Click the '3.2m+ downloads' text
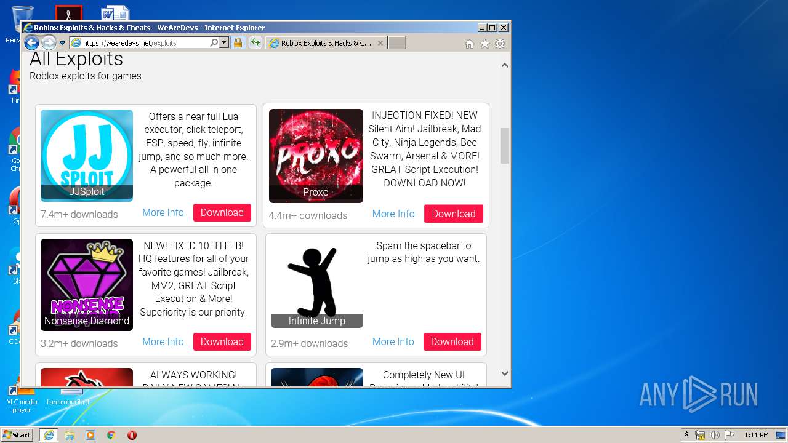Screen dimensions: 788x443 (x=79, y=343)
